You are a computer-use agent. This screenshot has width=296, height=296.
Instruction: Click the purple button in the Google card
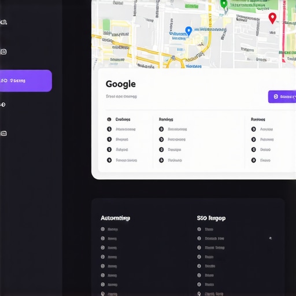click(282, 97)
